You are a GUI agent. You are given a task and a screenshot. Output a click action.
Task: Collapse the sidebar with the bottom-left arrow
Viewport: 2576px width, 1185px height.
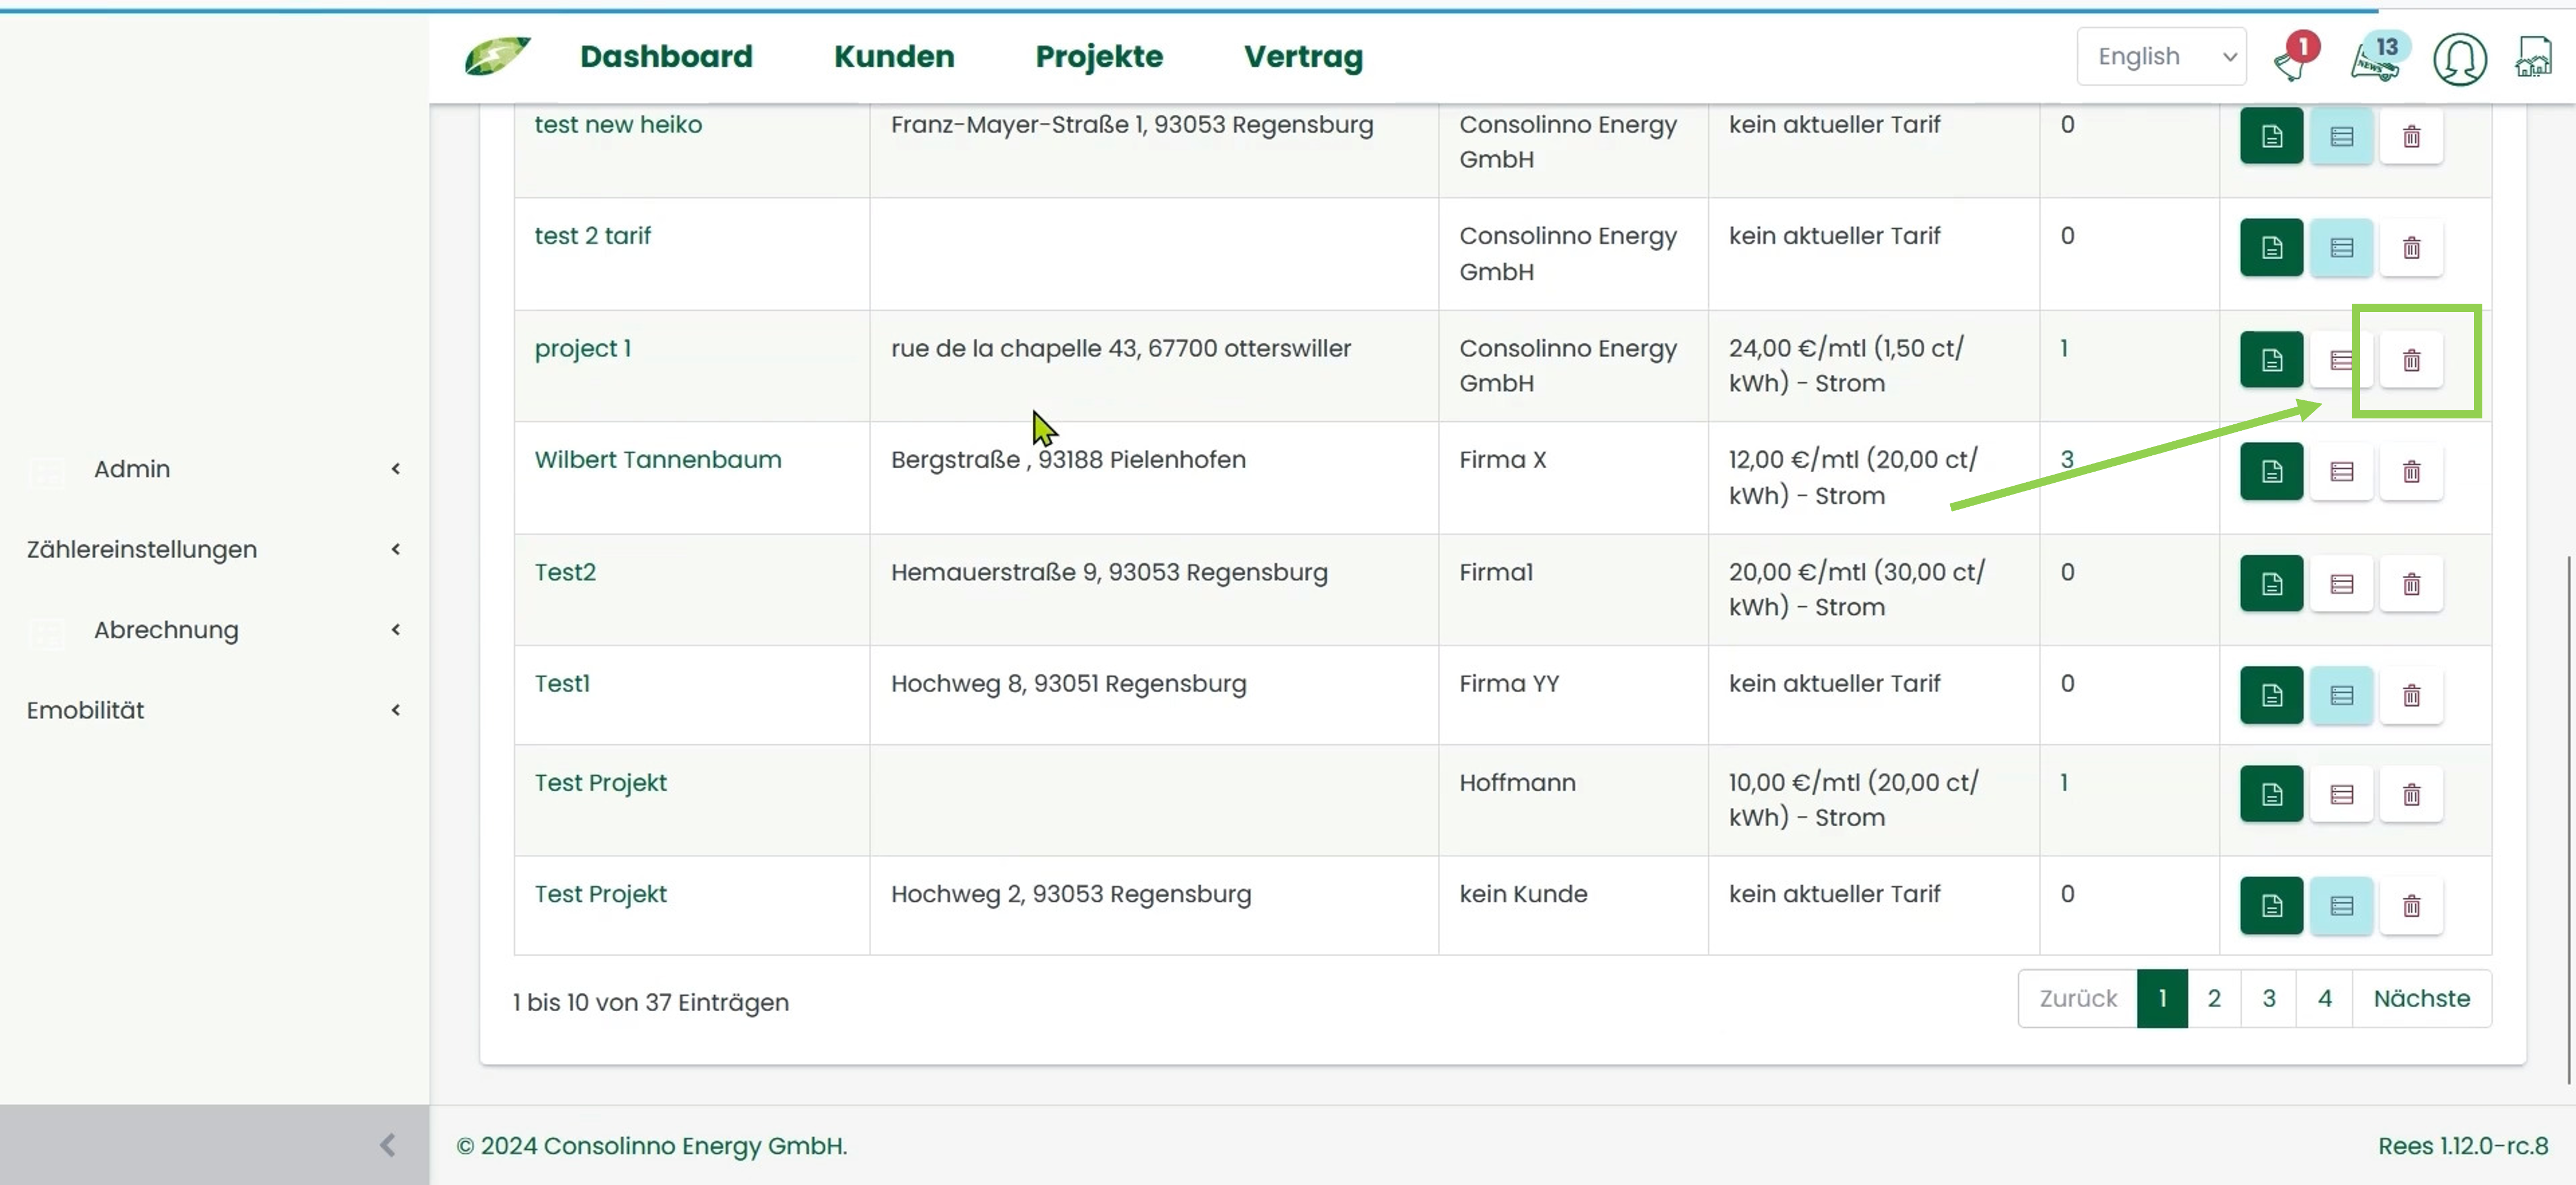388,1144
